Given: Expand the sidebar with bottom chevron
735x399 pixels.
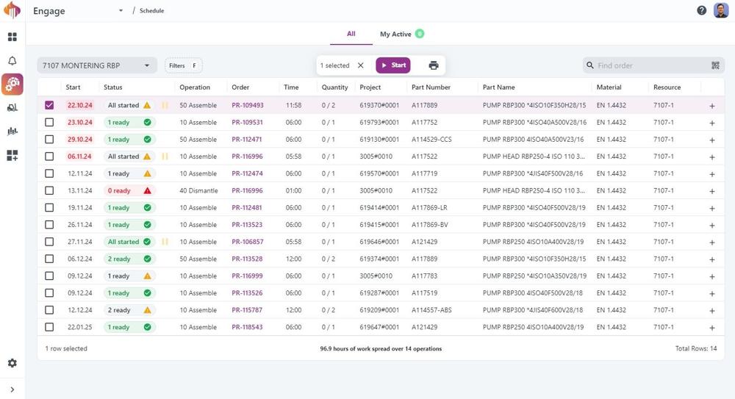Looking at the screenshot, I should point(12,389).
